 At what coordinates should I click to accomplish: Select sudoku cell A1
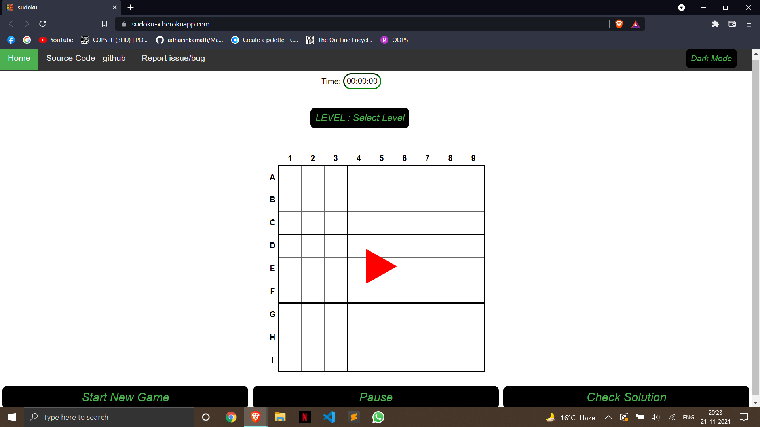coord(290,177)
